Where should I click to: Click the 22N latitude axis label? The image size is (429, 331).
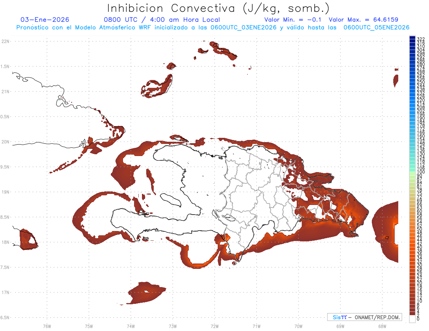click(5, 41)
